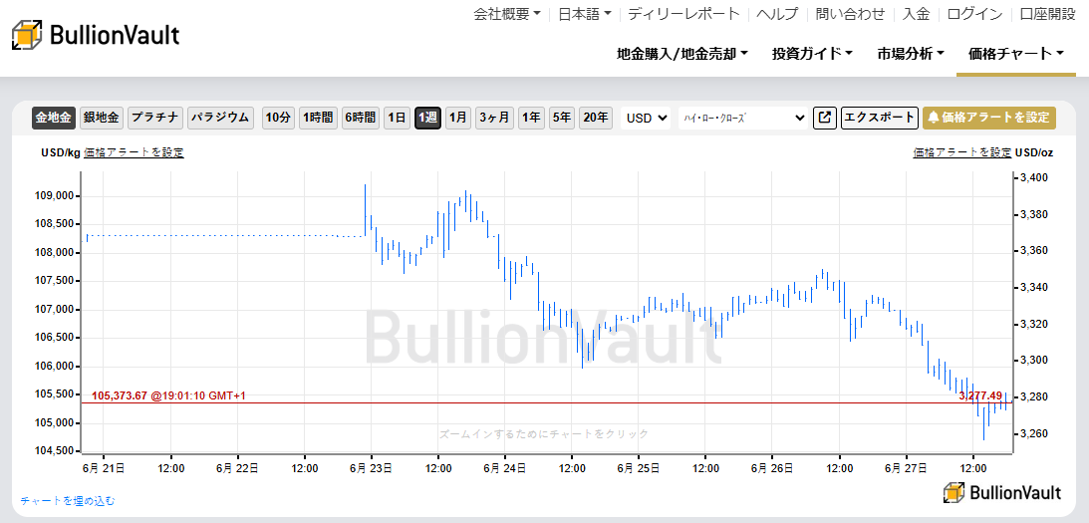Click left 価格アラートを設定 link near USD/kg
This screenshot has width=1089, height=523.
coord(135,152)
